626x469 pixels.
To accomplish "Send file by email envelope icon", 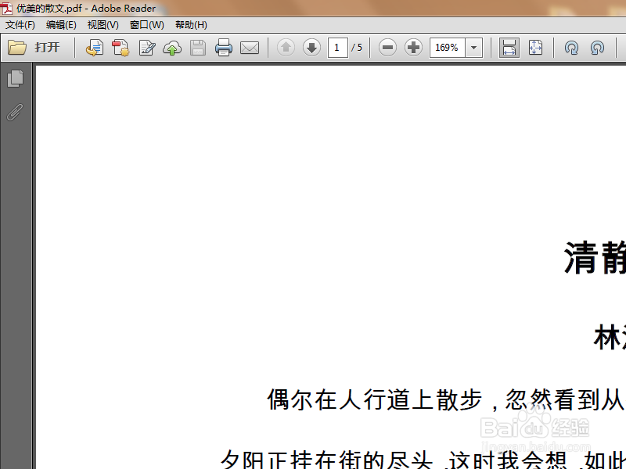I will pyautogui.click(x=250, y=48).
